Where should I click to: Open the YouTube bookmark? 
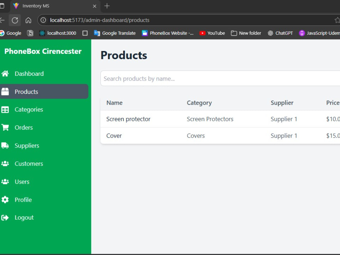[x=212, y=33]
